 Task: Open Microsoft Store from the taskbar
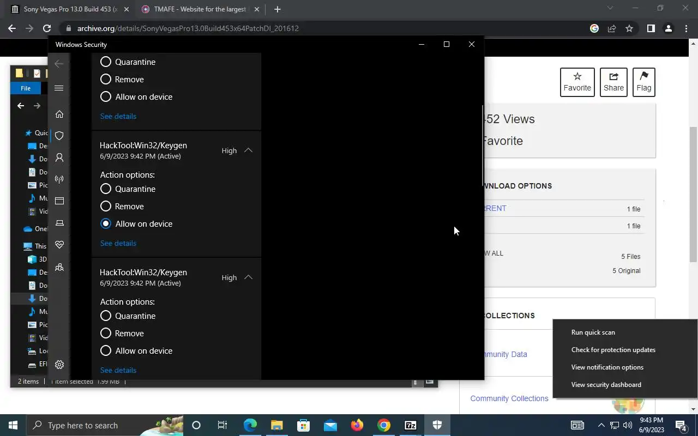(x=304, y=425)
